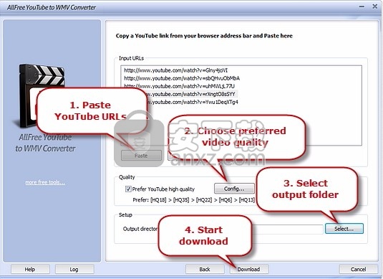The image size is (383, 279).
Task: Click 'Copy a YouTube link' instruction text
Action: [x=204, y=36]
